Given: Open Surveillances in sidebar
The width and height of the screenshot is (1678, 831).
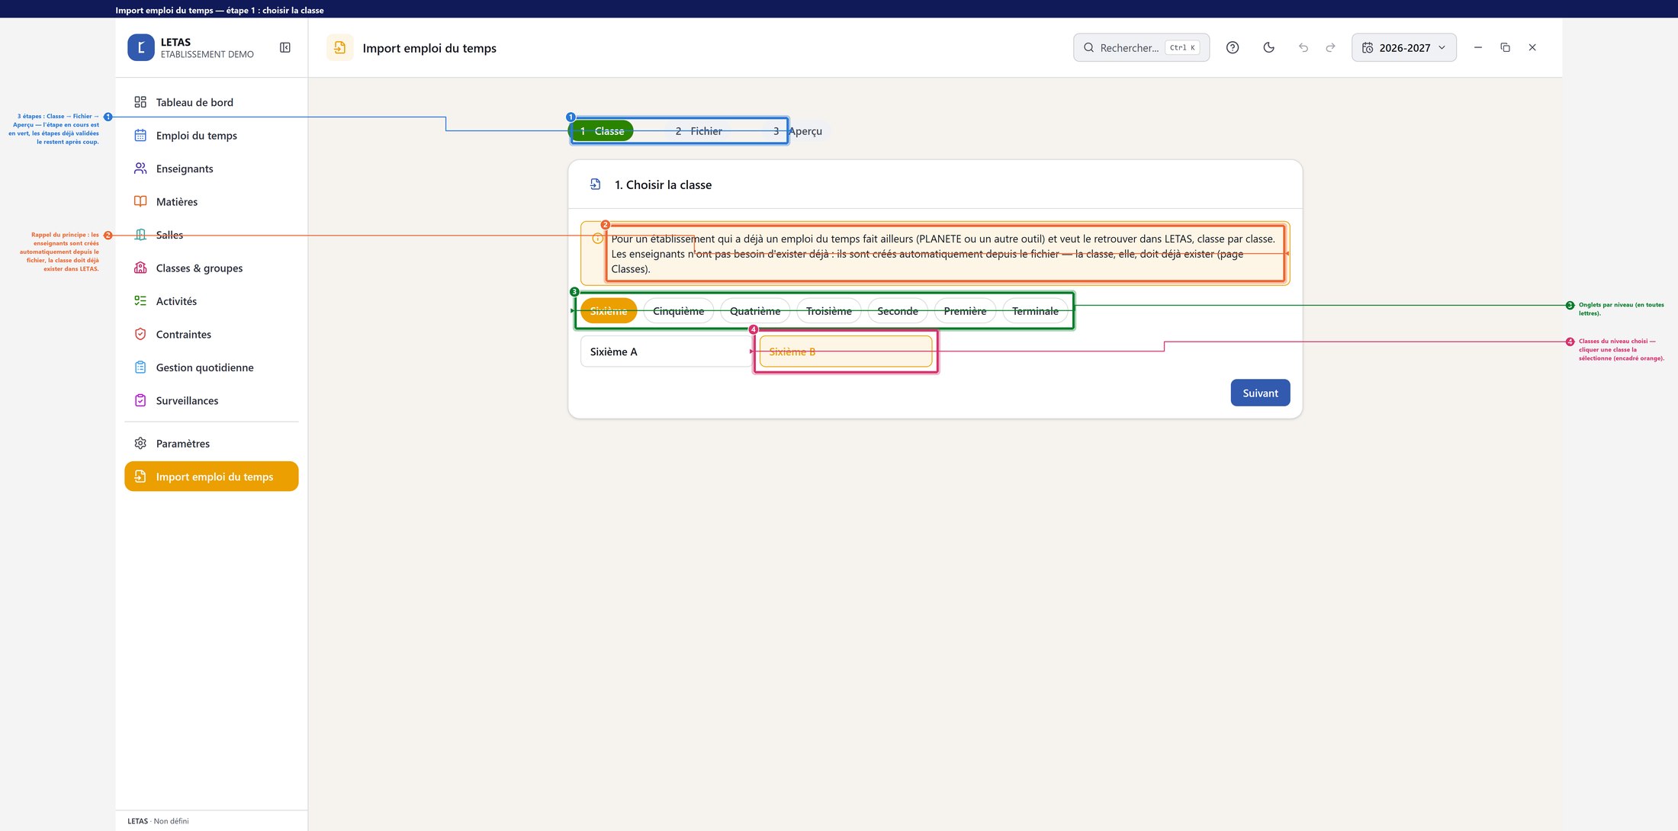Looking at the screenshot, I should (211, 400).
